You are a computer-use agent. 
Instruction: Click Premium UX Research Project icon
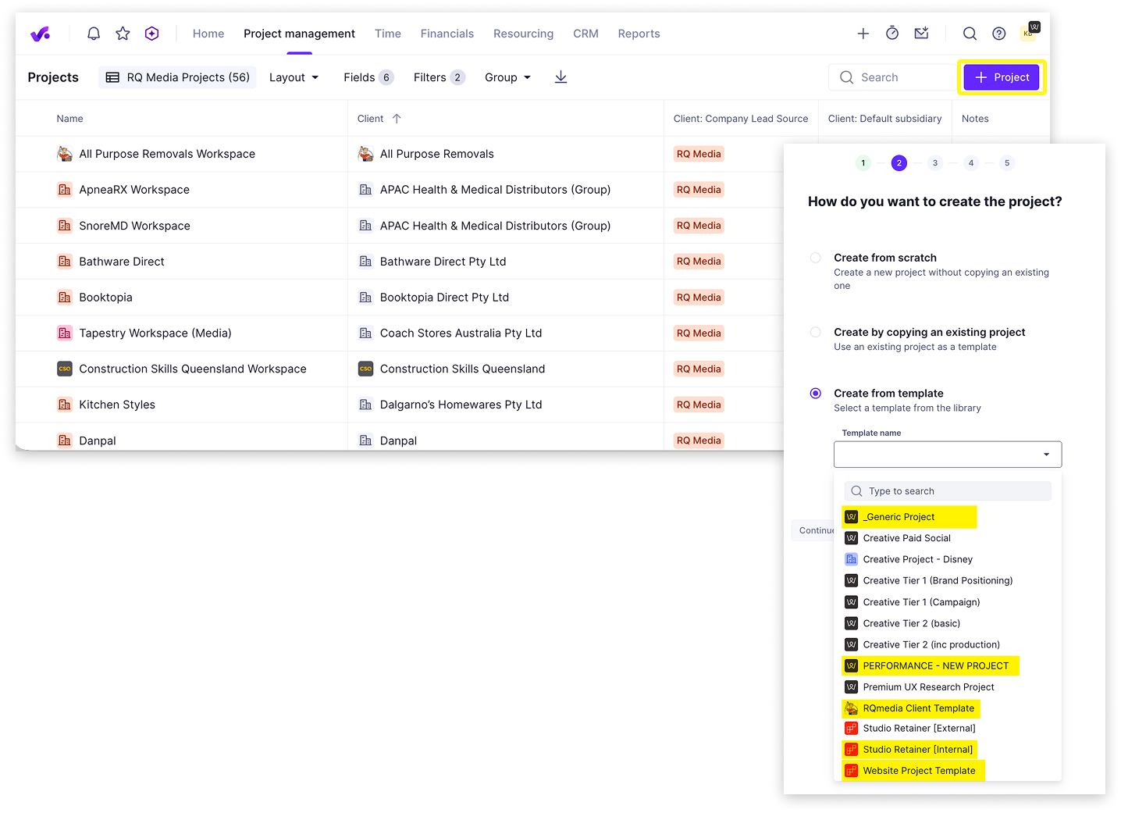tap(852, 687)
